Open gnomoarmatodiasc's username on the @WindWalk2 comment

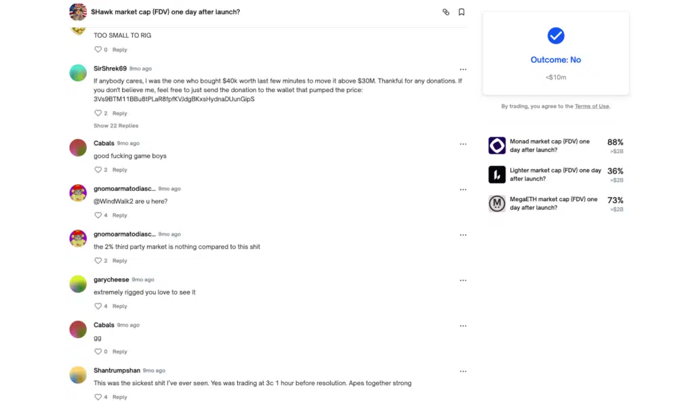pos(124,189)
